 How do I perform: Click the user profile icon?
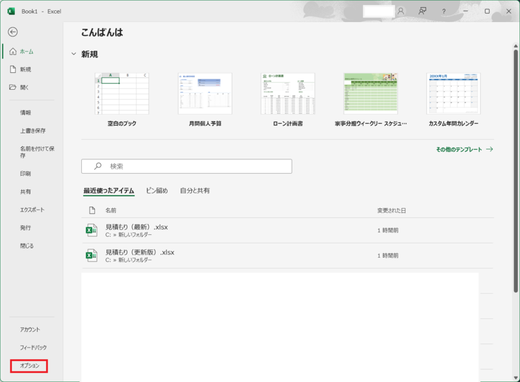(x=399, y=11)
